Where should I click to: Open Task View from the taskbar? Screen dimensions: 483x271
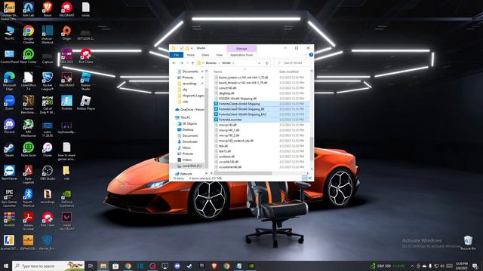tap(91, 266)
